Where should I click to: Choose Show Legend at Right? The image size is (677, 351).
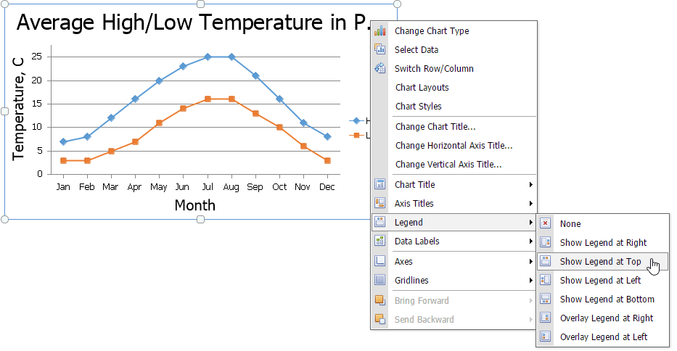tap(603, 243)
